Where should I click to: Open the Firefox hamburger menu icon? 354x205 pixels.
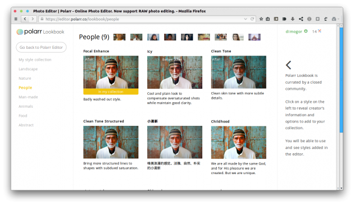[x=16, y=19]
